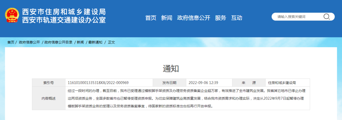Open the 首页 navigation menu item

coord(151,18)
